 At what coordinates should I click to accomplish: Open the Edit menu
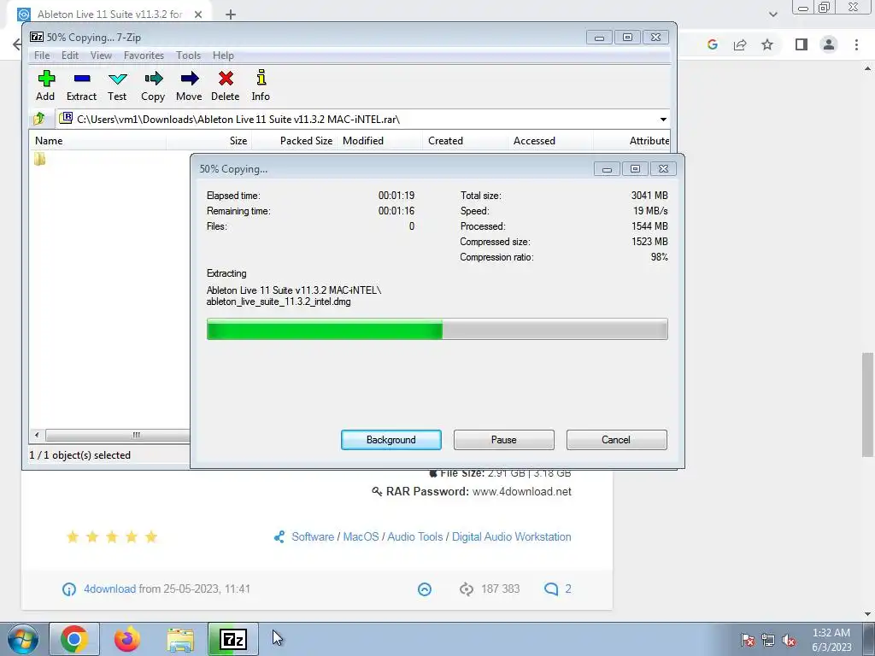click(70, 56)
